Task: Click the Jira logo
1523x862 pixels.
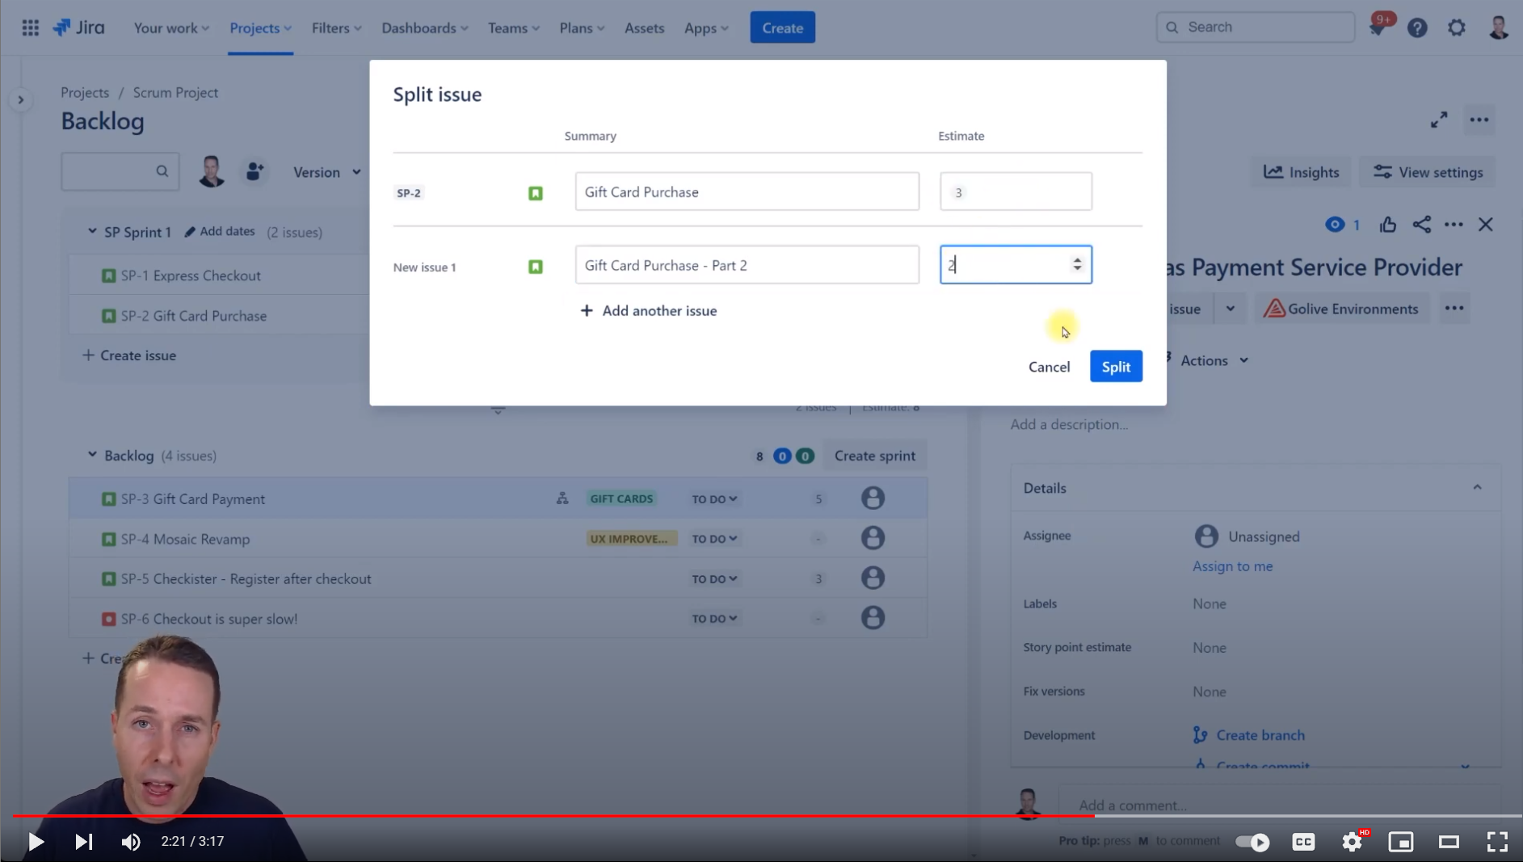Action: [79, 27]
